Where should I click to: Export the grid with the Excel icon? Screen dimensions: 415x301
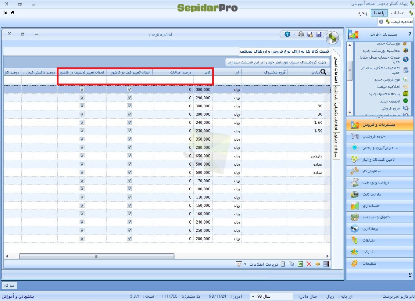[x=300, y=264]
